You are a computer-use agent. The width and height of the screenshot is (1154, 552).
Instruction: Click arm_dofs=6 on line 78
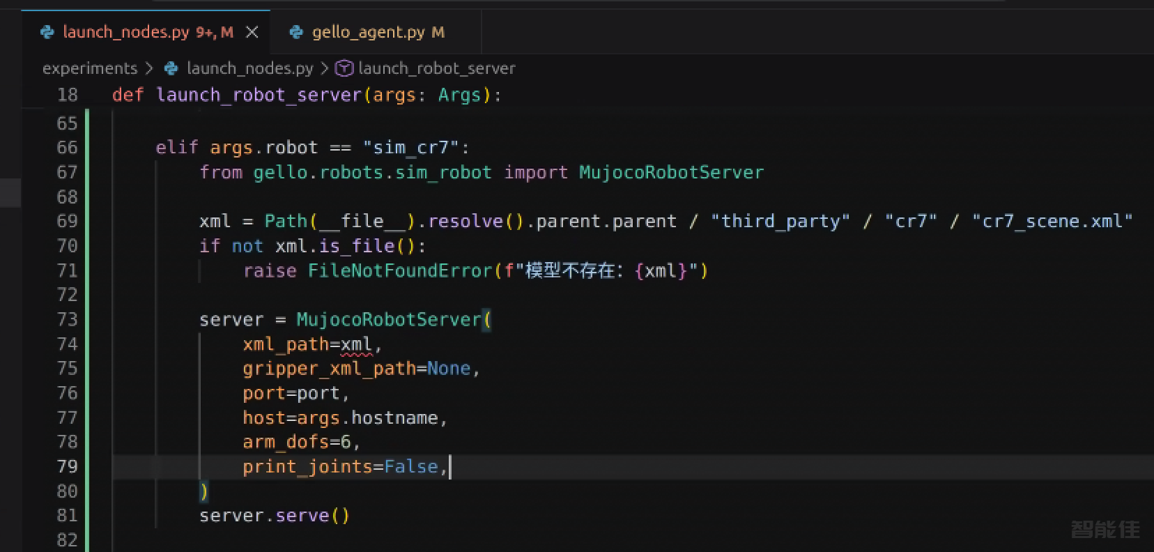(x=297, y=442)
